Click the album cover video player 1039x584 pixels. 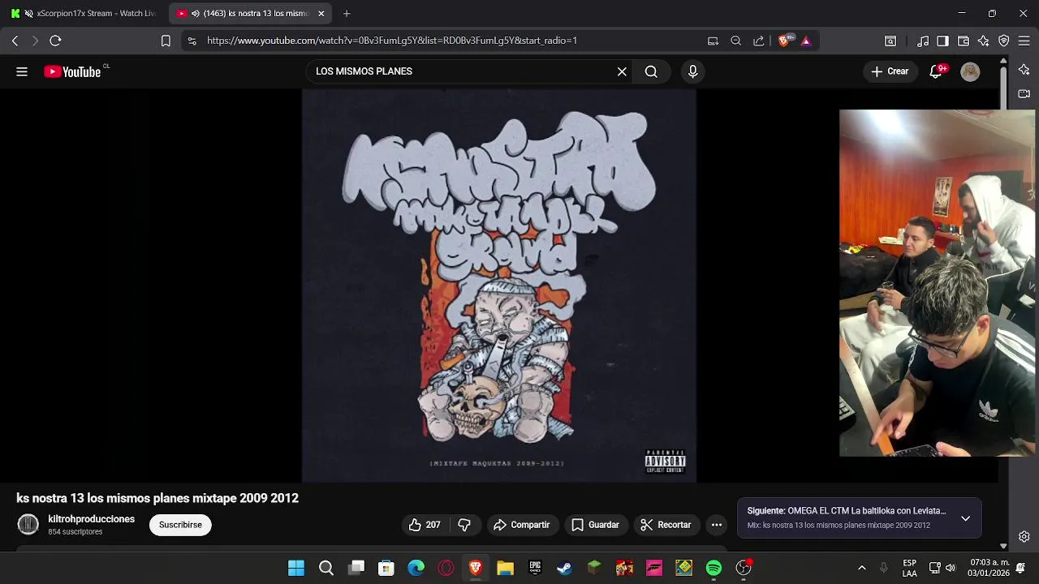point(499,286)
